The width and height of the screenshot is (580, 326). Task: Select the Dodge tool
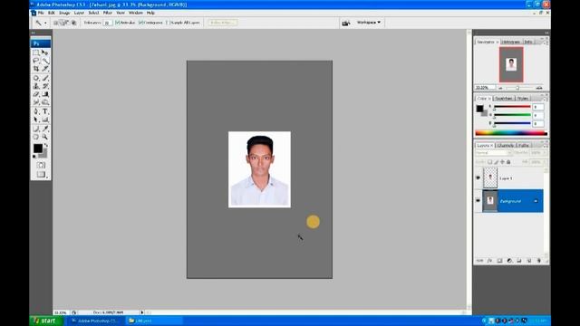click(x=45, y=102)
